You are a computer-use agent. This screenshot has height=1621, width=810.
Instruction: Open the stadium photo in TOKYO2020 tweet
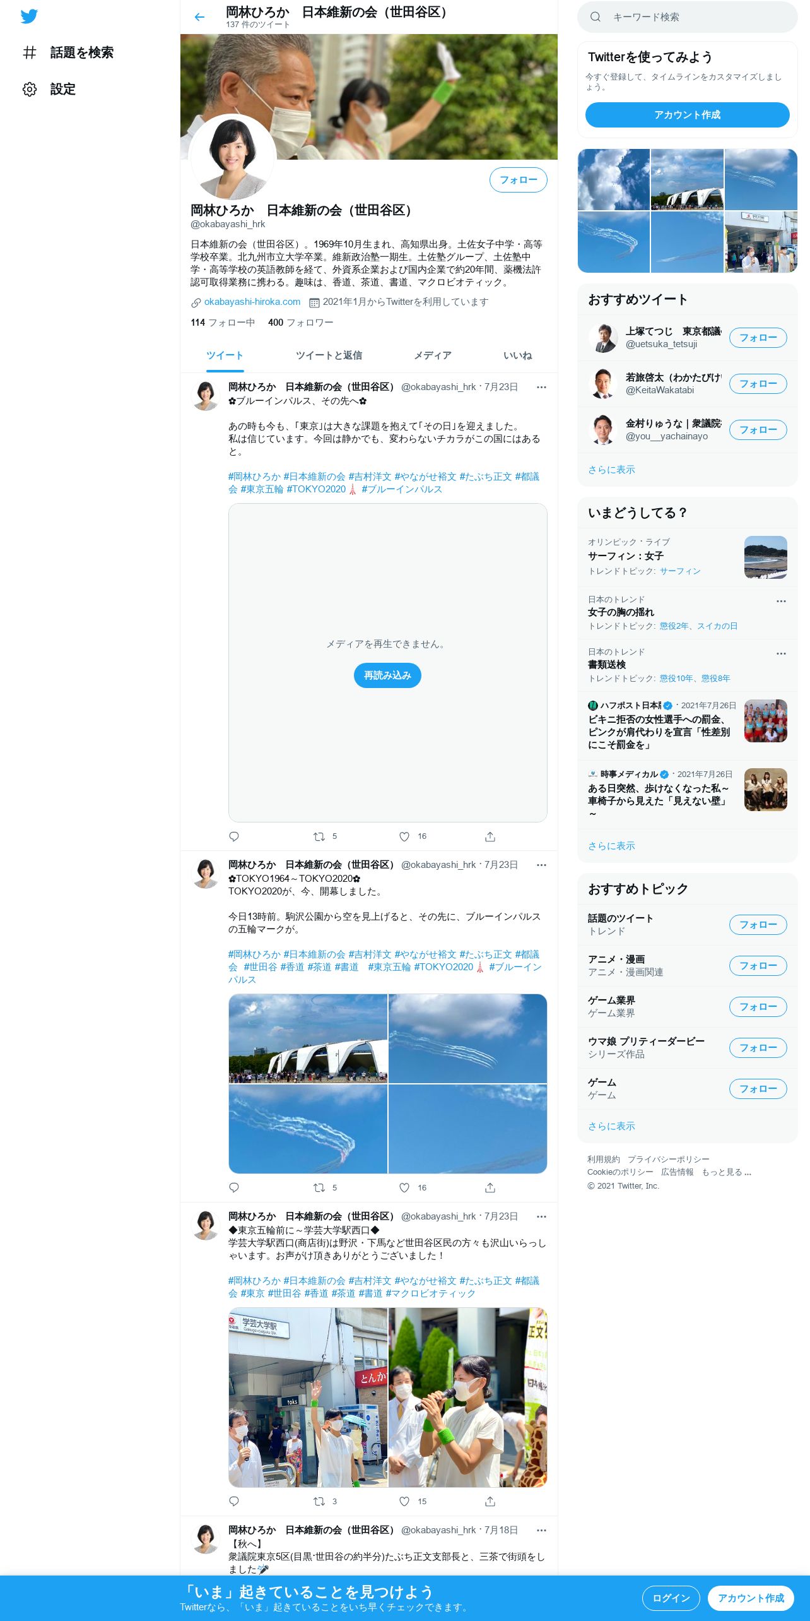308,1038
